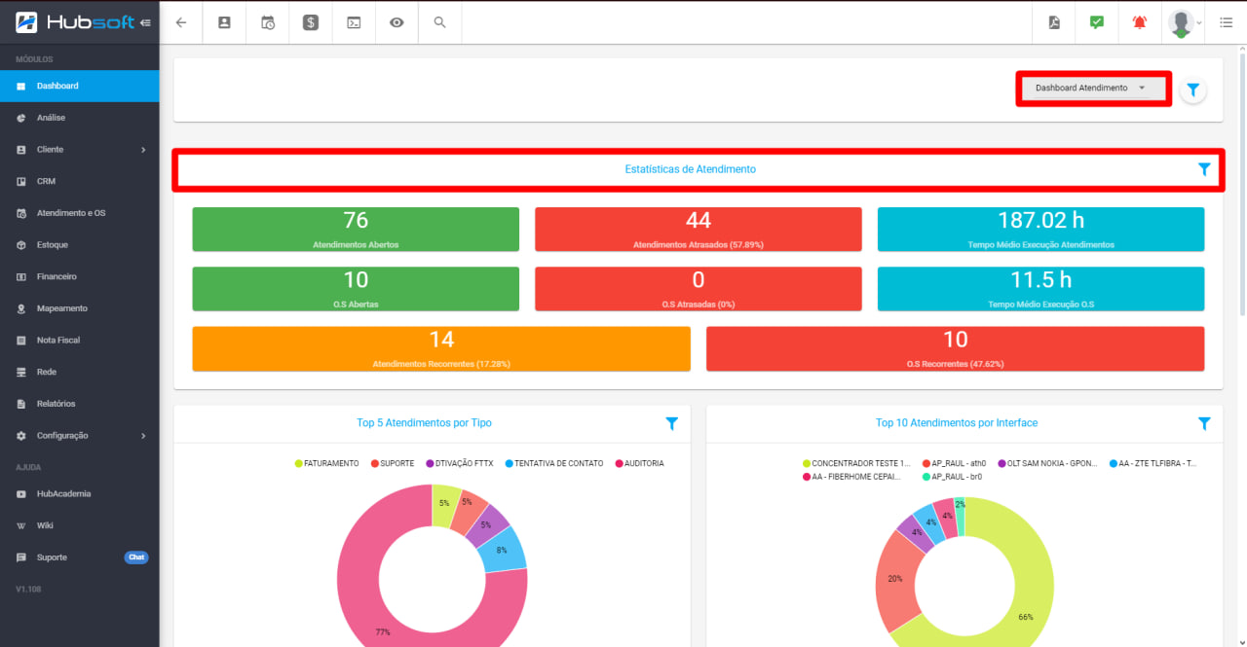Image resolution: width=1247 pixels, height=647 pixels.
Task: Open the dollar sign financial shortcut
Action: [311, 22]
